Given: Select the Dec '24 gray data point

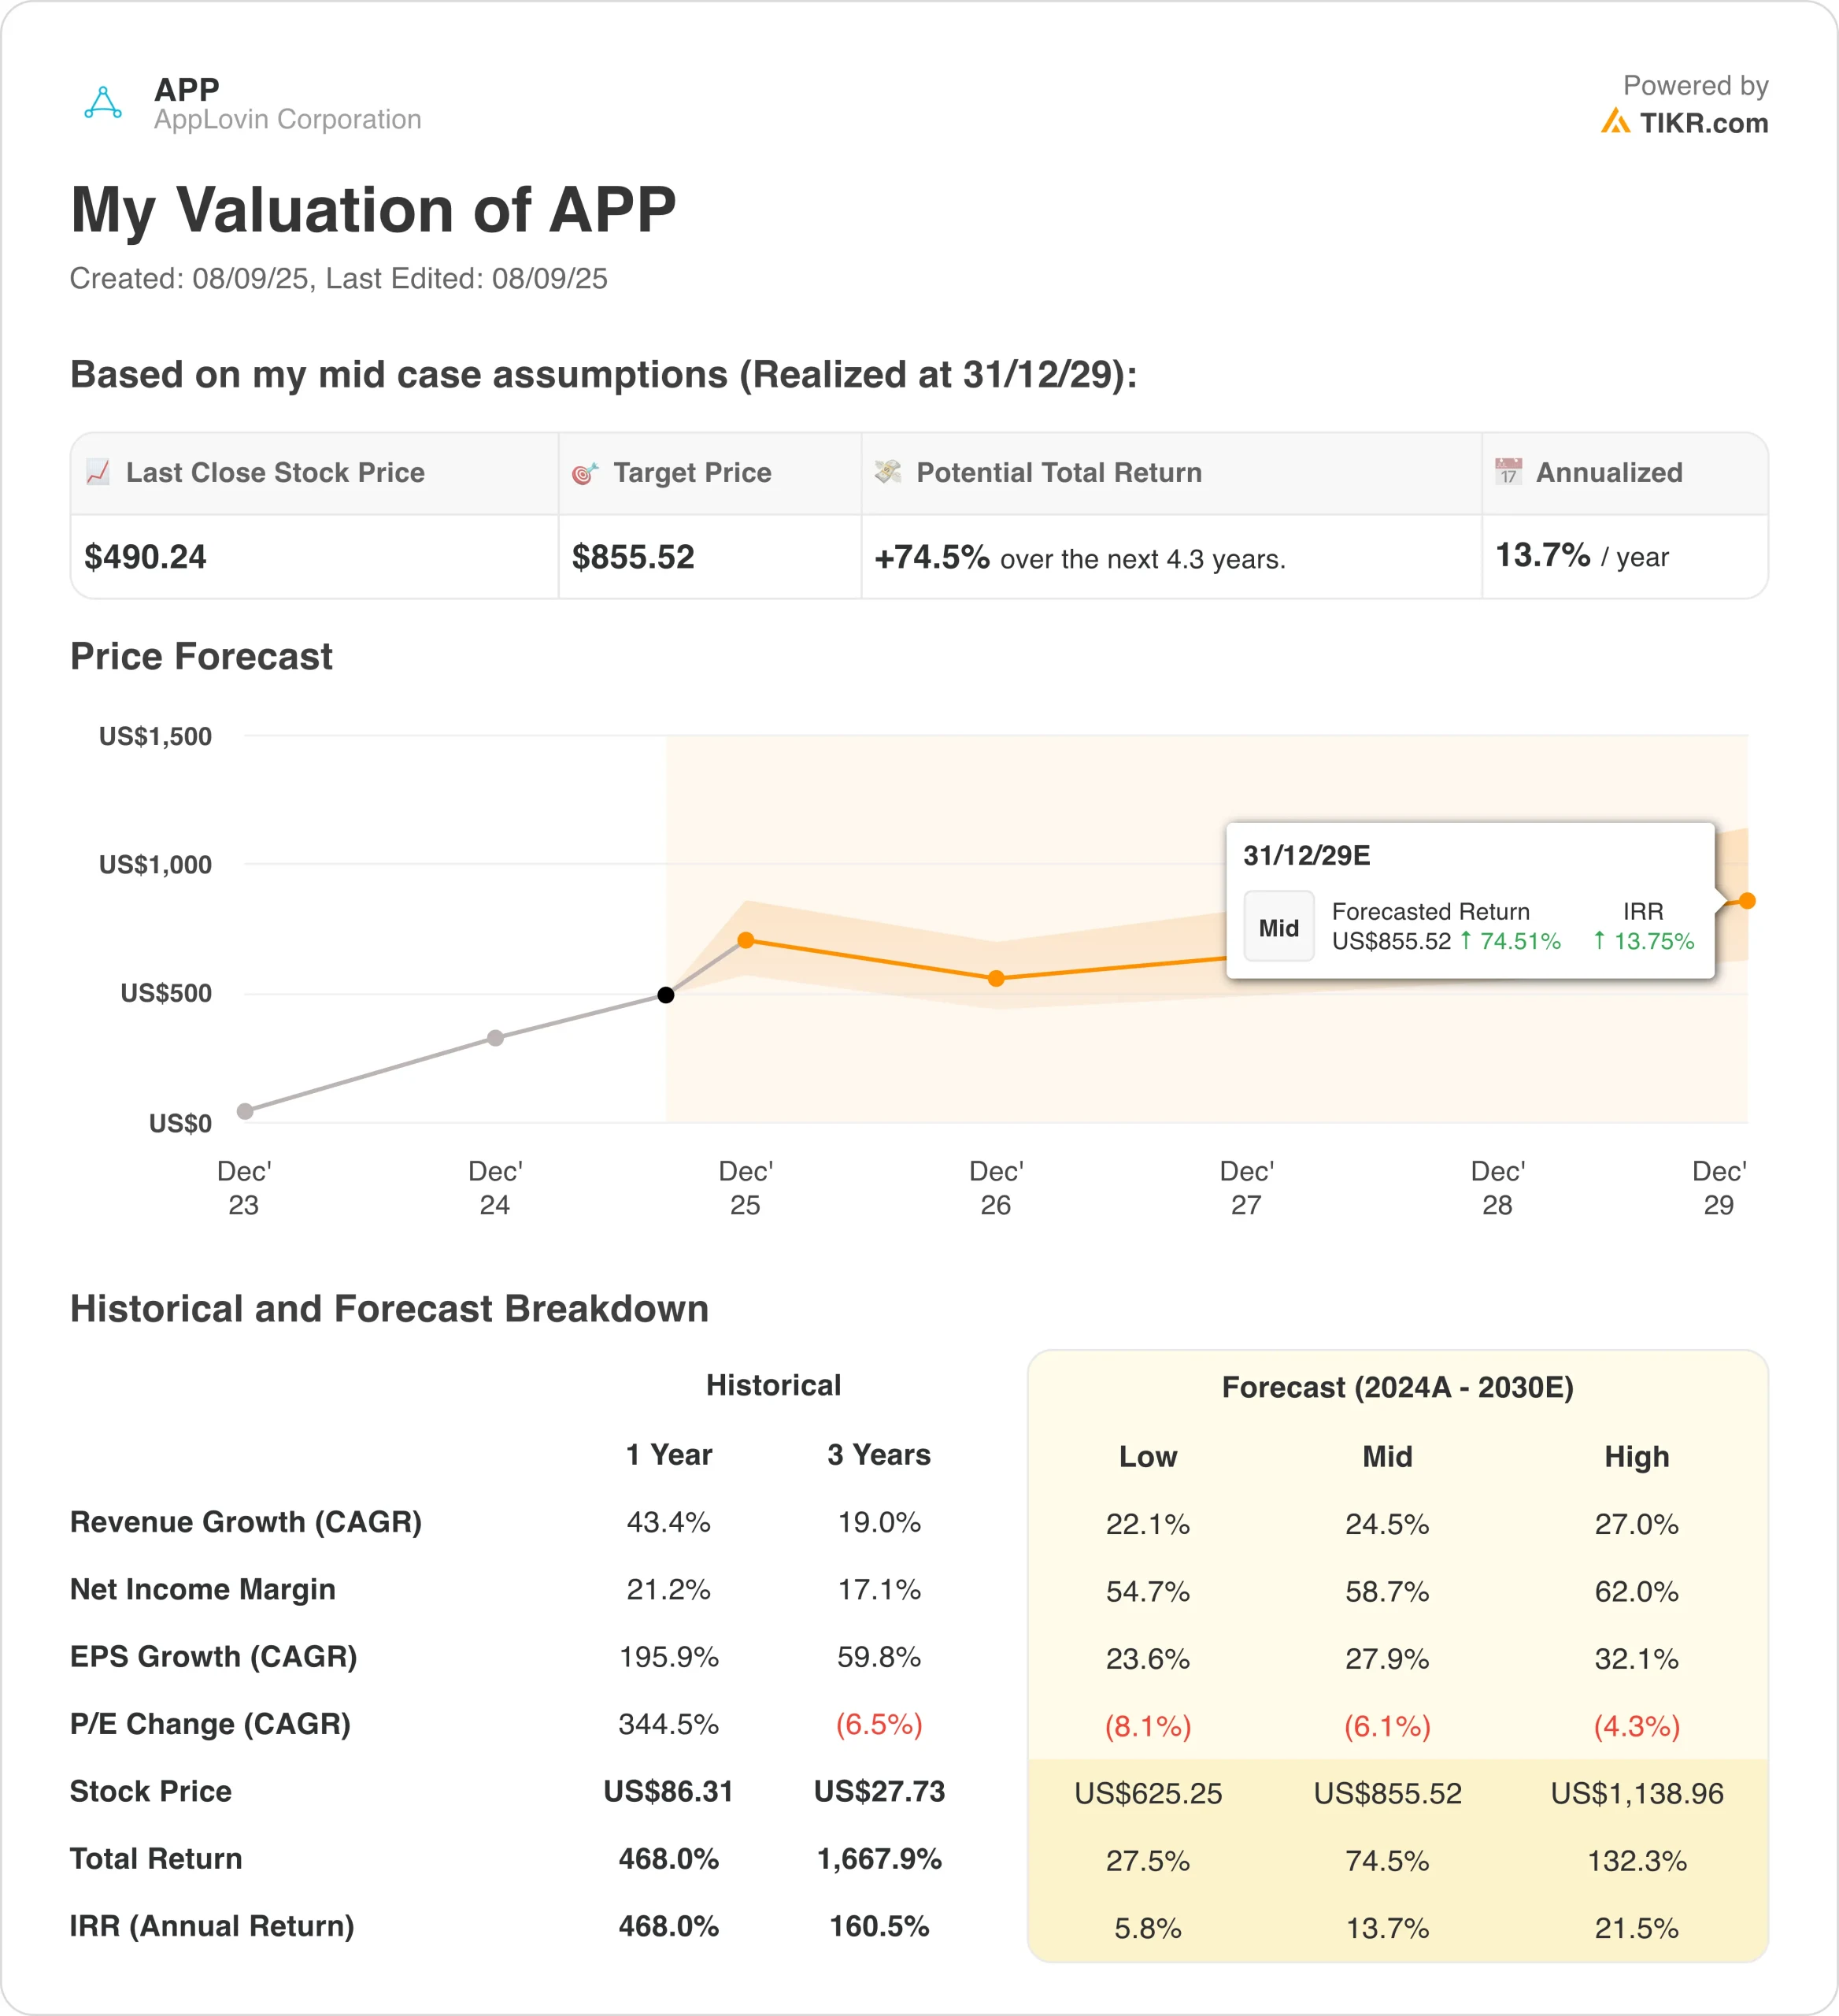Looking at the screenshot, I should click(x=496, y=1038).
